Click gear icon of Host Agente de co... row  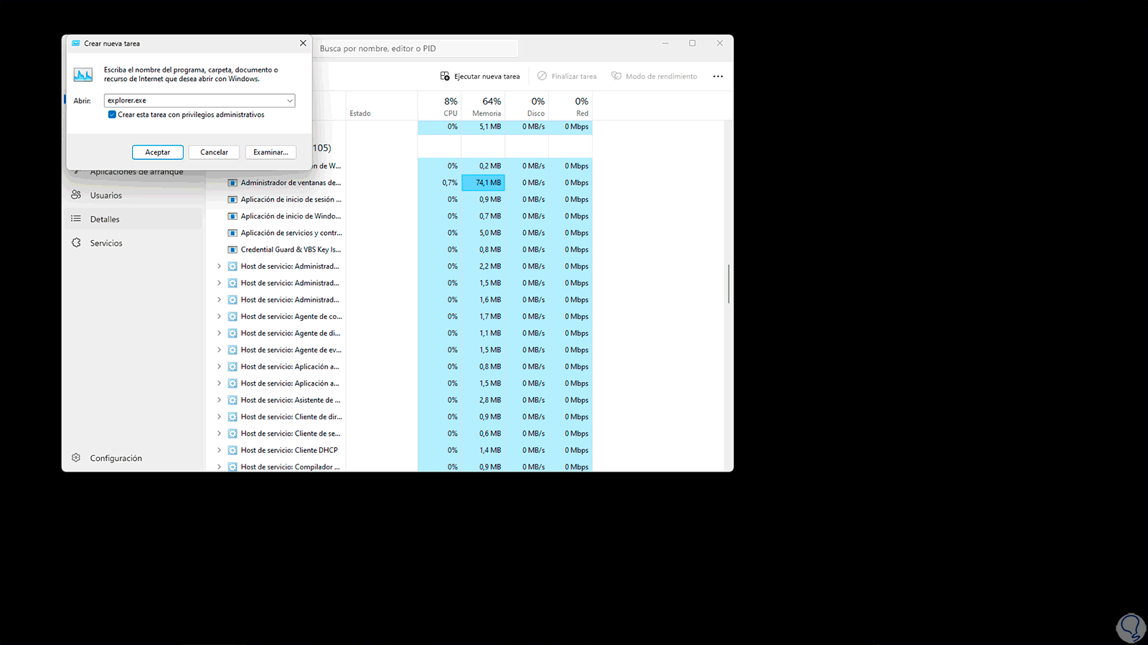click(x=232, y=316)
